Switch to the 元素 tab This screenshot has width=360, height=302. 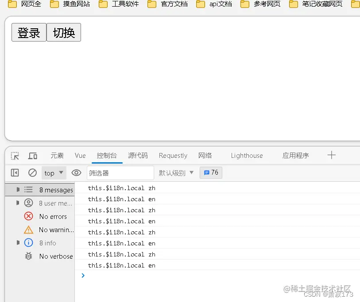click(57, 156)
